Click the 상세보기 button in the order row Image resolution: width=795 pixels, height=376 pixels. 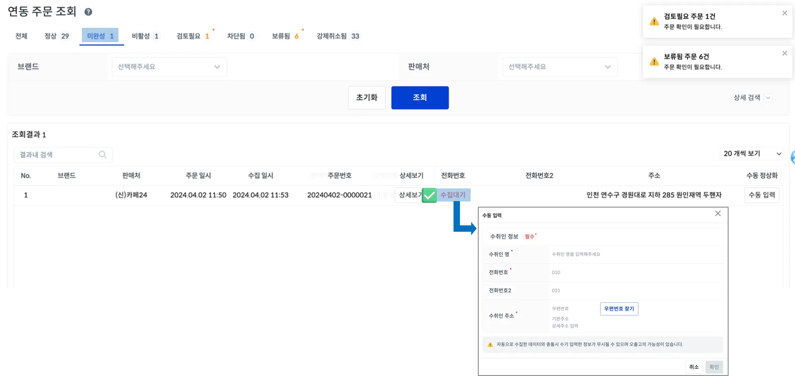[409, 195]
